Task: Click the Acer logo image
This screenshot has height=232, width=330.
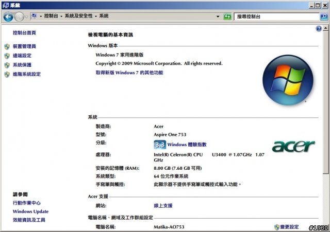Action: tap(293, 146)
